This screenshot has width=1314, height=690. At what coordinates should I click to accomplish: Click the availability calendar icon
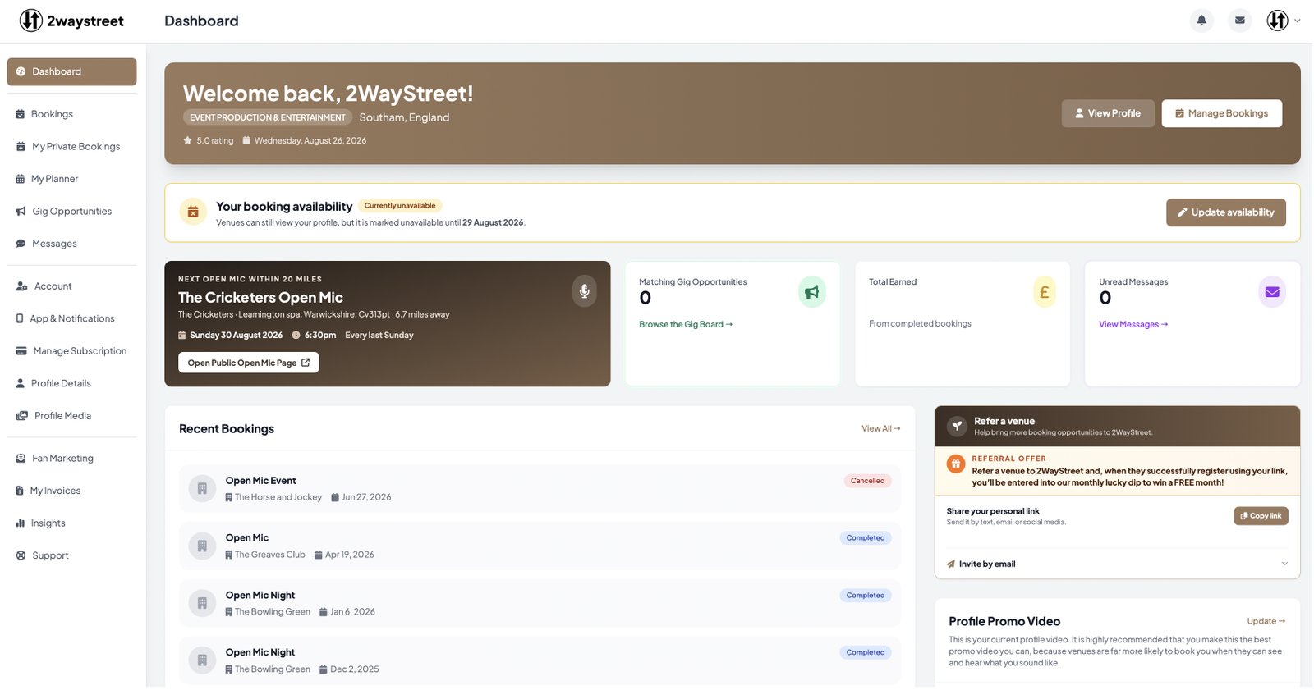[193, 212]
